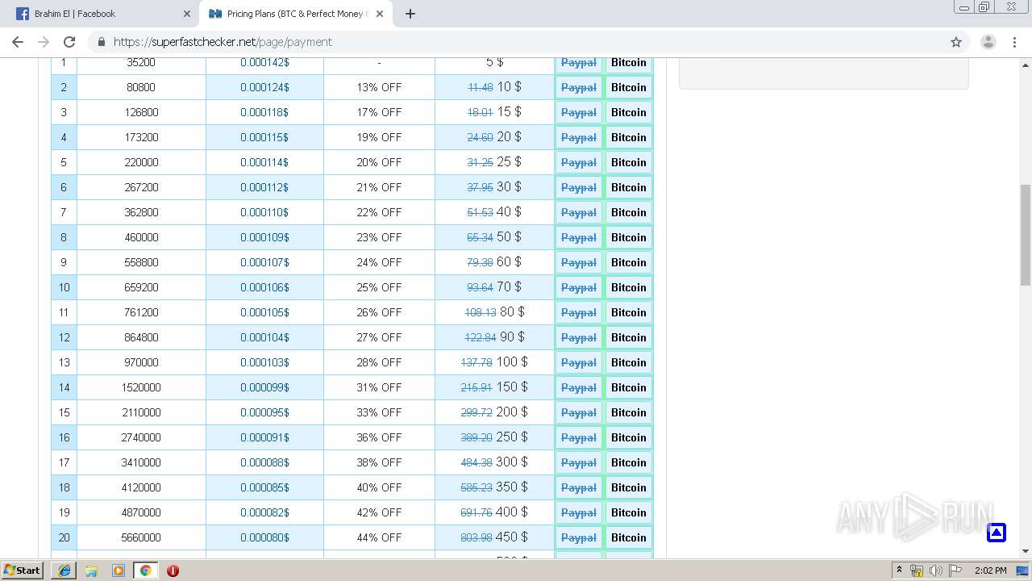Buy the 70 $ plan with Bitcoin
Screen dimensions: 1032x581
coord(629,287)
